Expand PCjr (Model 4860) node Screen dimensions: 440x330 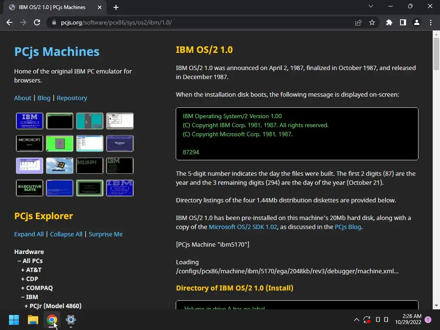pyautogui.click(x=53, y=306)
